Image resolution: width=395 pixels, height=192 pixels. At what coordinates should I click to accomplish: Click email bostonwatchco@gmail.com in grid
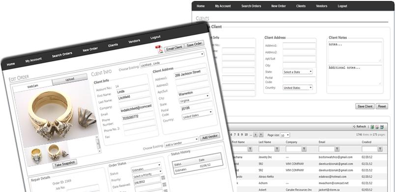pos(336,157)
